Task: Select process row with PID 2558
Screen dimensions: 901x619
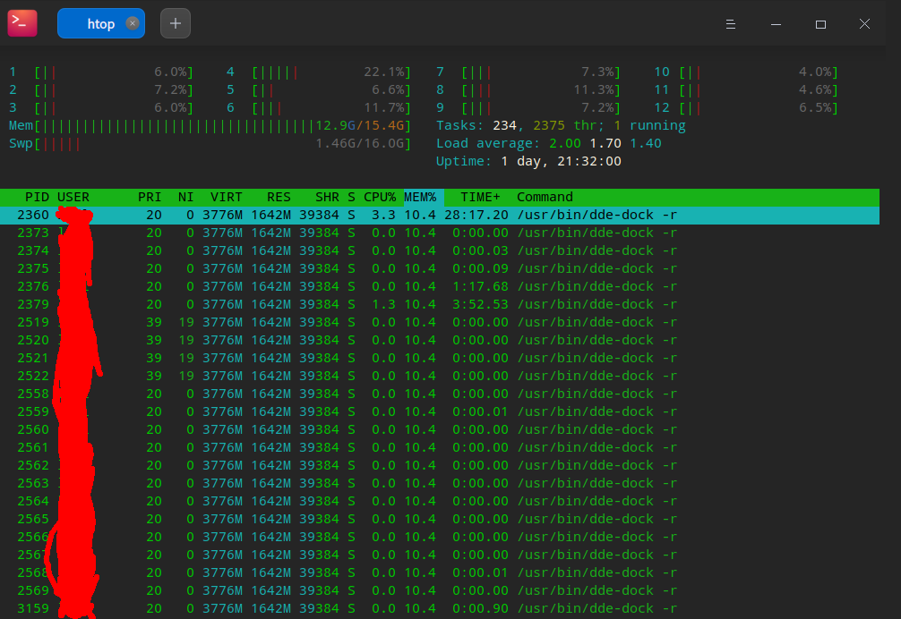Action: 440,394
